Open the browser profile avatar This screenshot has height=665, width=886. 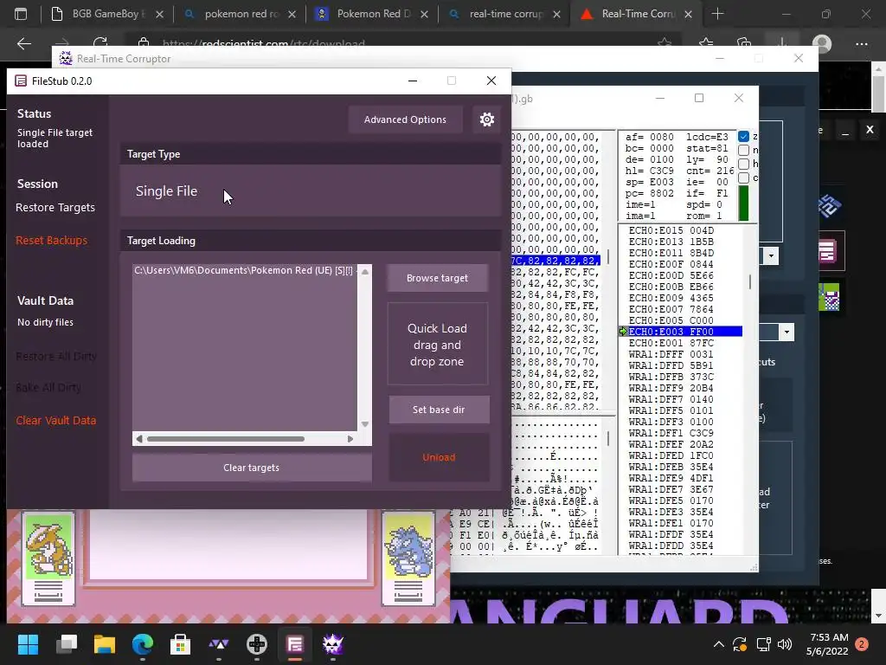click(822, 43)
